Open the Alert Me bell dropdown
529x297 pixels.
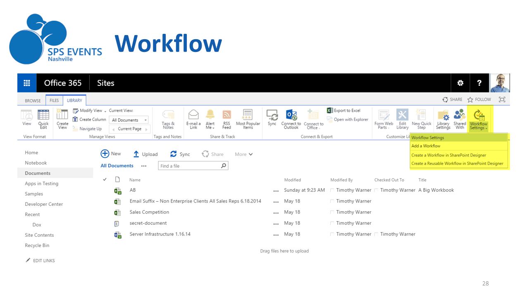pos(210,119)
